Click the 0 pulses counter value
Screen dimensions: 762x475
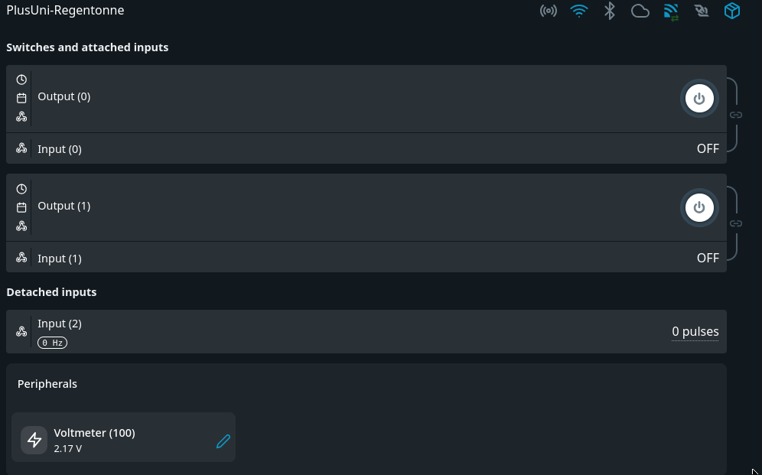coord(695,331)
